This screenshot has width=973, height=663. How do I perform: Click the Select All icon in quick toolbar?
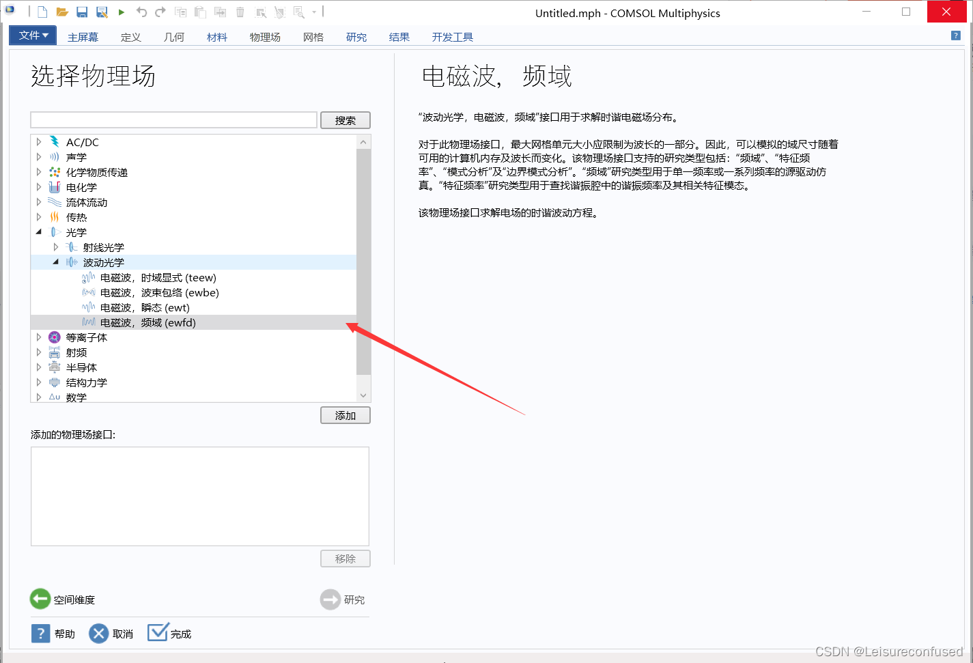[x=261, y=12]
